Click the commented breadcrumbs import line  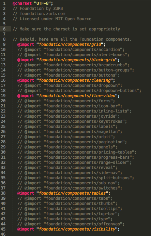coord(73,65)
